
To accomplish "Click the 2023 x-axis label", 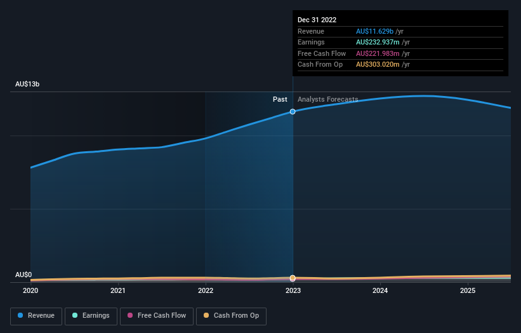I will [x=293, y=290].
